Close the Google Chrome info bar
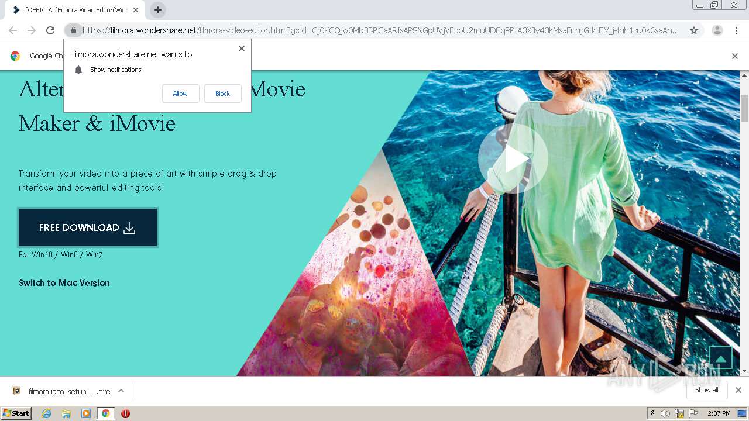Image resolution: width=749 pixels, height=421 pixels. [735, 56]
